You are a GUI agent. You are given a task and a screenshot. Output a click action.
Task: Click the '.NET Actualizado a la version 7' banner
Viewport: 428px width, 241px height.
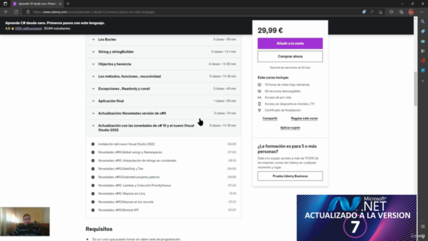[x=356, y=218]
